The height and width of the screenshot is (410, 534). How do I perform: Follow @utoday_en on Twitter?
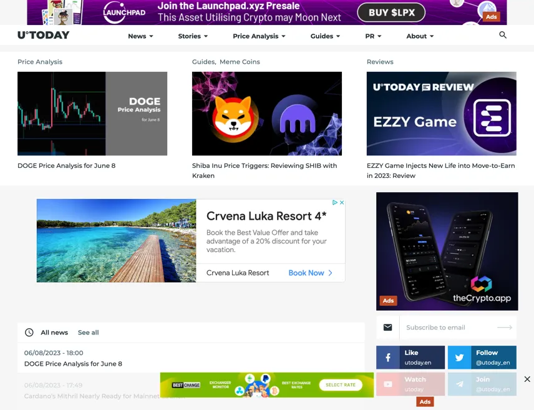coord(482,358)
